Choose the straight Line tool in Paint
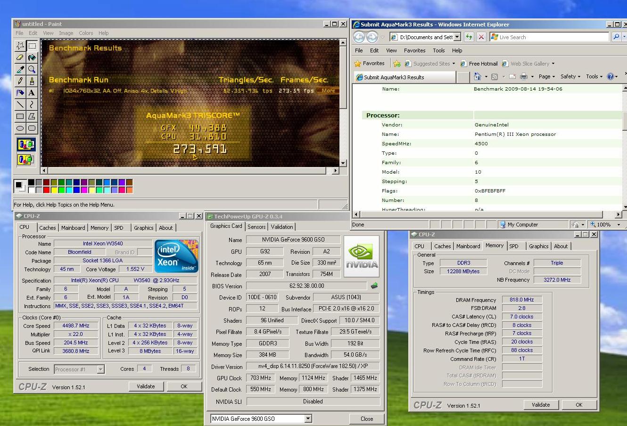The width and height of the screenshot is (627, 426). click(x=20, y=105)
